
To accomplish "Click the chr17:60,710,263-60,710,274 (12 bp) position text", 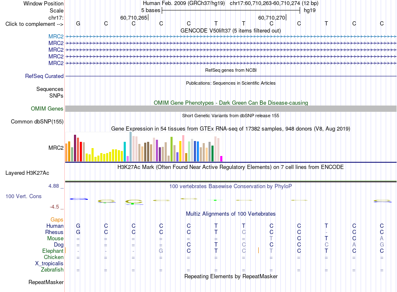I will pos(274,3).
